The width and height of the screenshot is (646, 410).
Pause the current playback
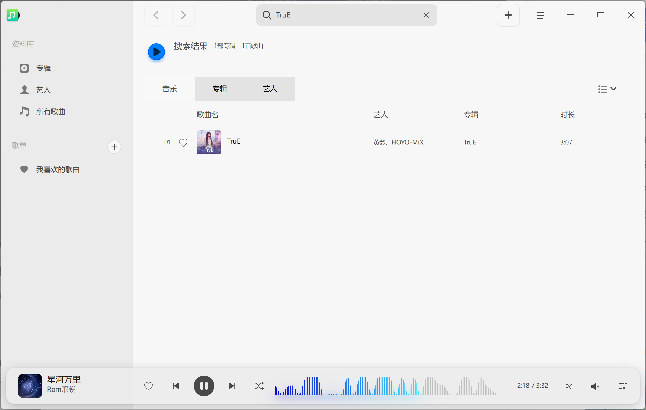click(x=204, y=386)
